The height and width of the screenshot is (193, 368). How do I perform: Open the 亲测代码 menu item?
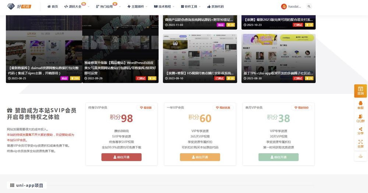(215, 7)
